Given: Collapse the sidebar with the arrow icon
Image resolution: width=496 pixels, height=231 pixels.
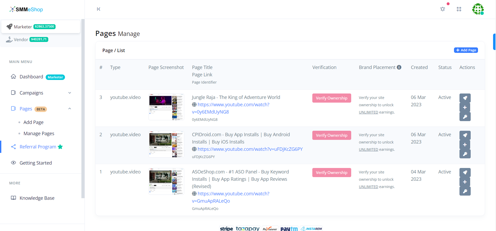Looking at the screenshot, I should [x=99, y=9].
